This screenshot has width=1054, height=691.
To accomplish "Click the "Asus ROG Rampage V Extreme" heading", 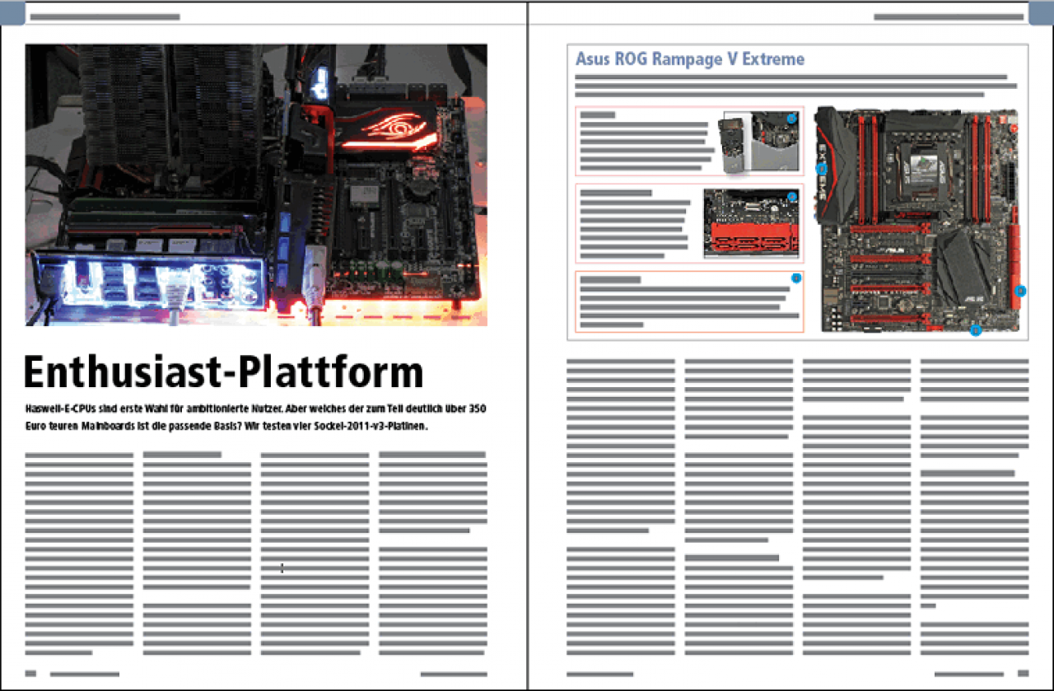I will point(690,59).
